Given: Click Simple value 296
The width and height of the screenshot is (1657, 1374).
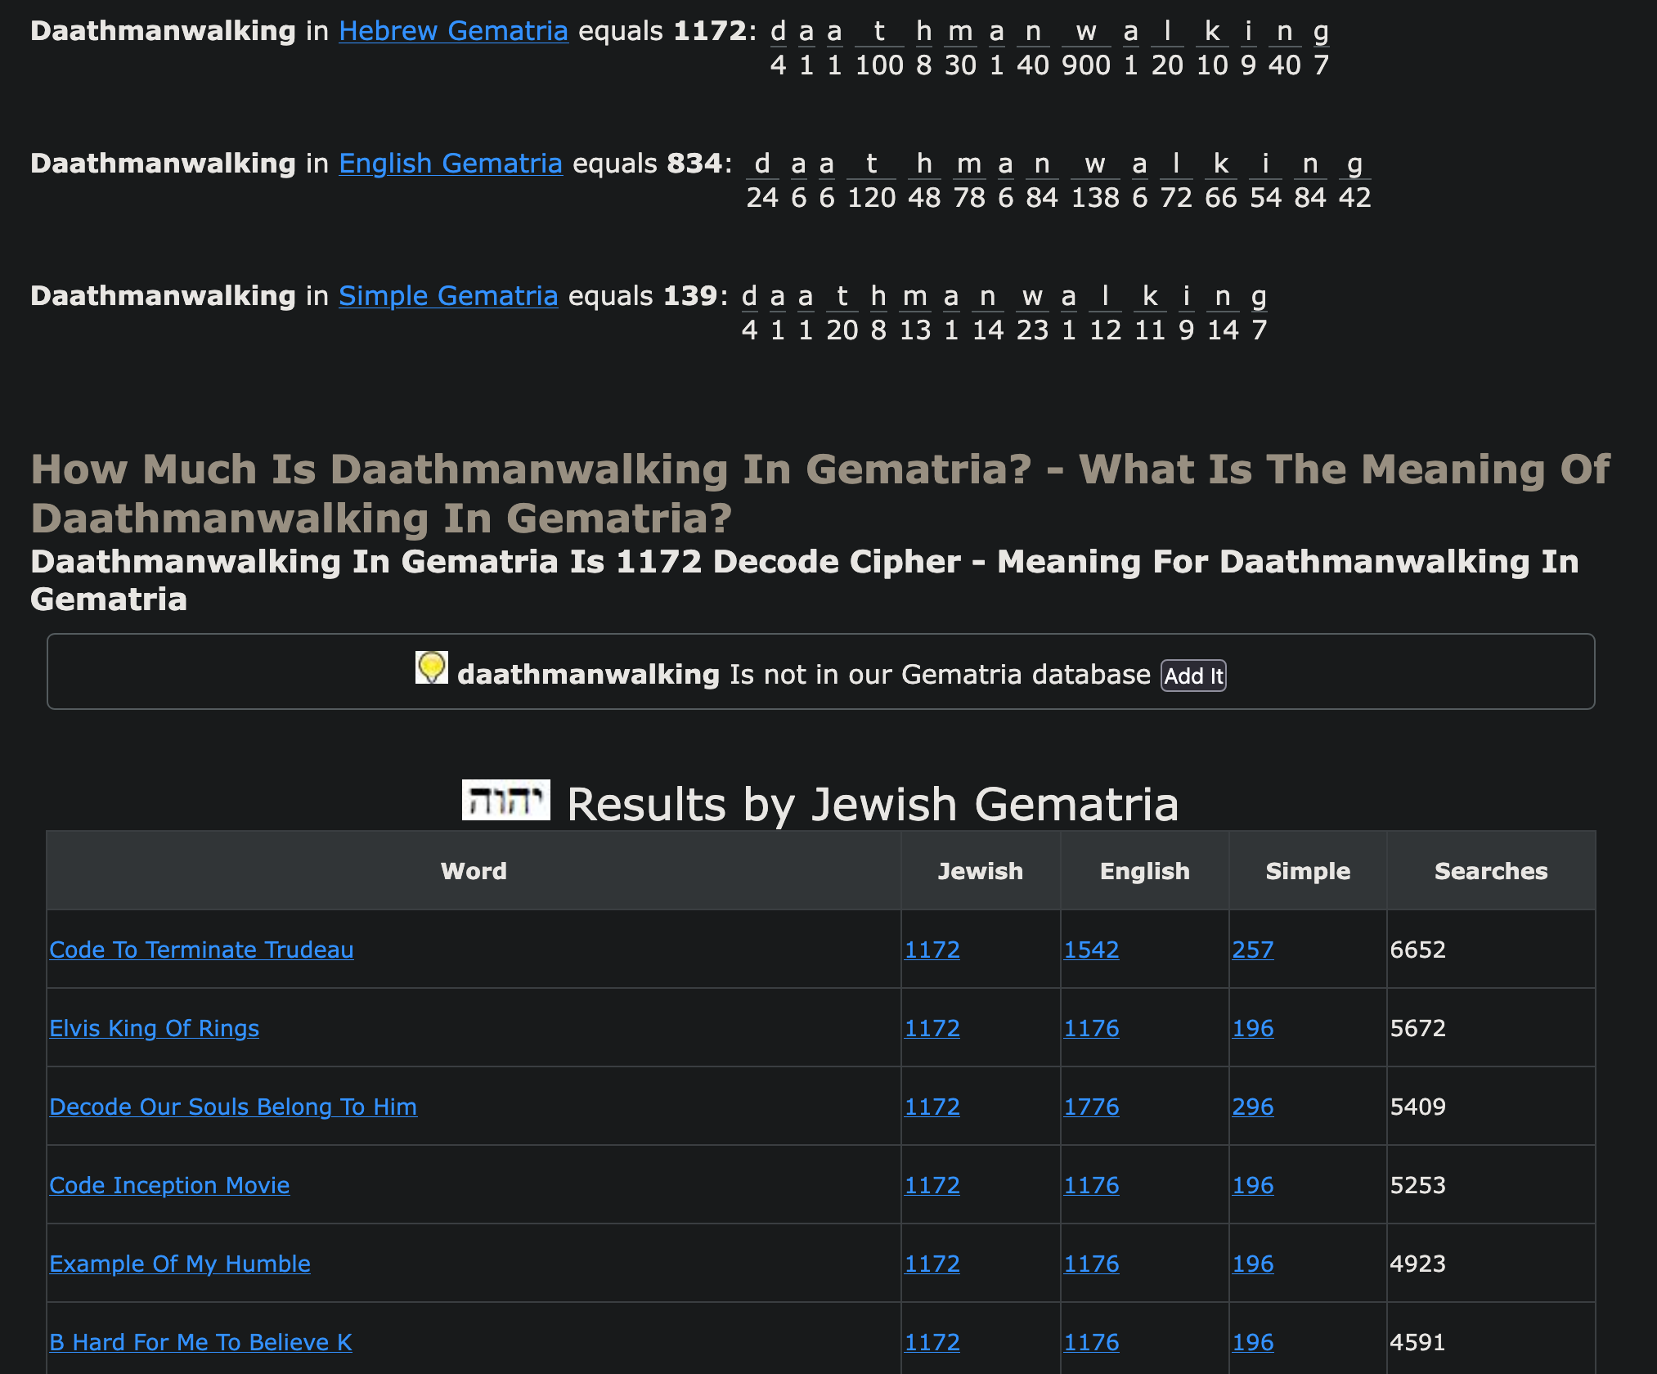Looking at the screenshot, I should 1253,1107.
